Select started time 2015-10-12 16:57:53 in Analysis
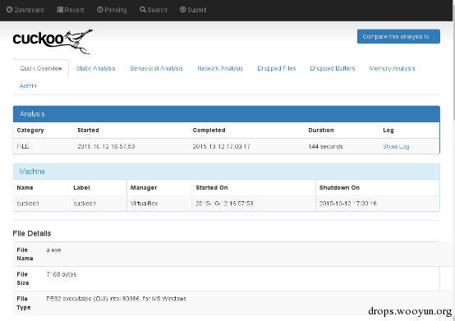 pos(106,146)
